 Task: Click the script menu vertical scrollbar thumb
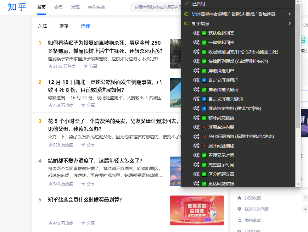[298, 66]
